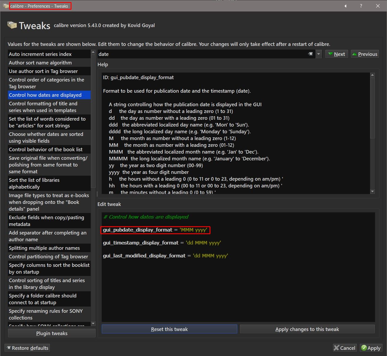The height and width of the screenshot is (356, 387).
Task: Select 'Add separator after completing an author name'
Action: point(49,236)
